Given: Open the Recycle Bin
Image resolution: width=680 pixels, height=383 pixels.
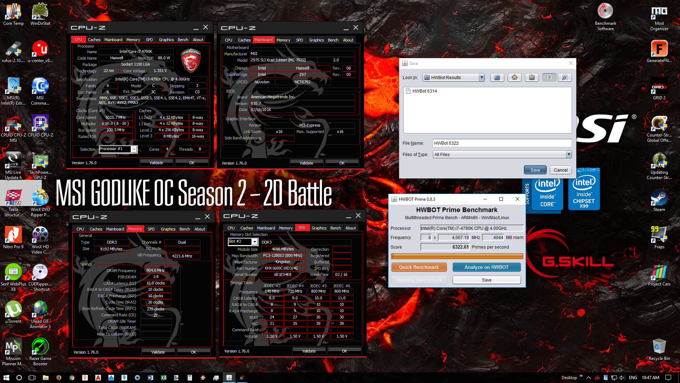Looking at the screenshot, I should tap(659, 349).
